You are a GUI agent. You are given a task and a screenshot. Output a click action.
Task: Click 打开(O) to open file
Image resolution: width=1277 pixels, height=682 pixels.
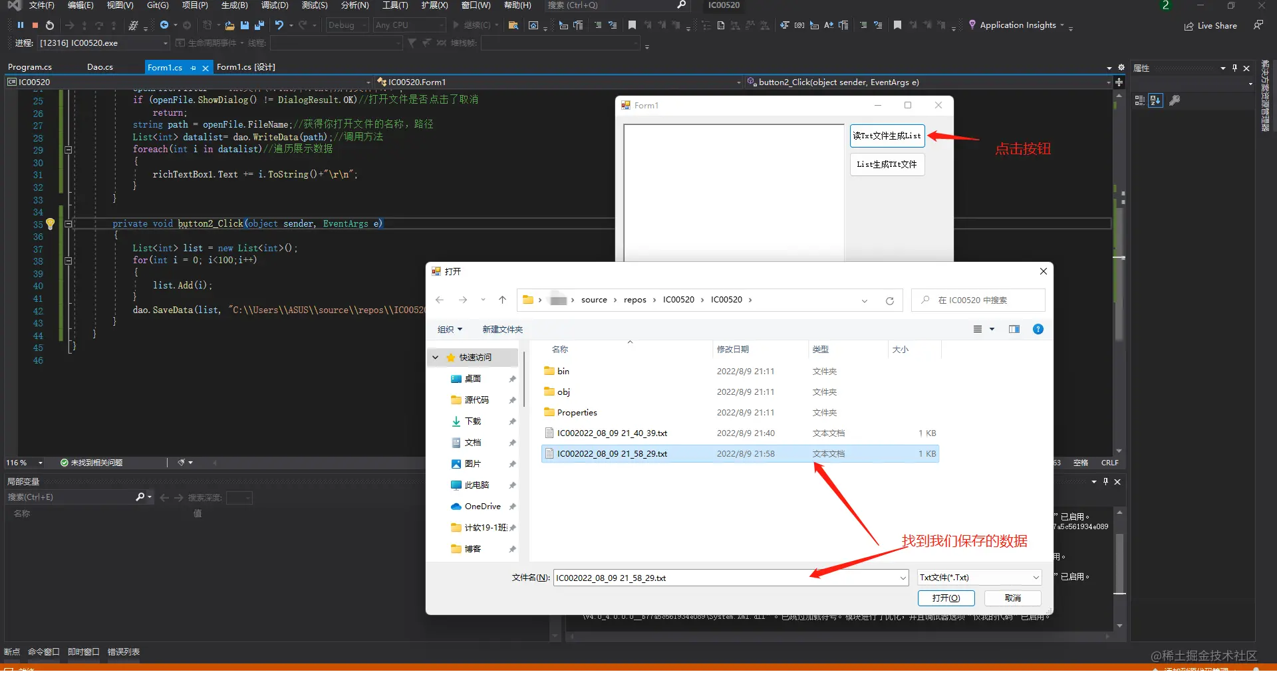(946, 598)
